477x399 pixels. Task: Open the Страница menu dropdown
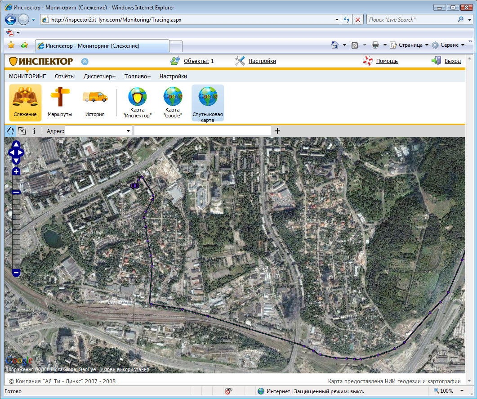[427, 45]
